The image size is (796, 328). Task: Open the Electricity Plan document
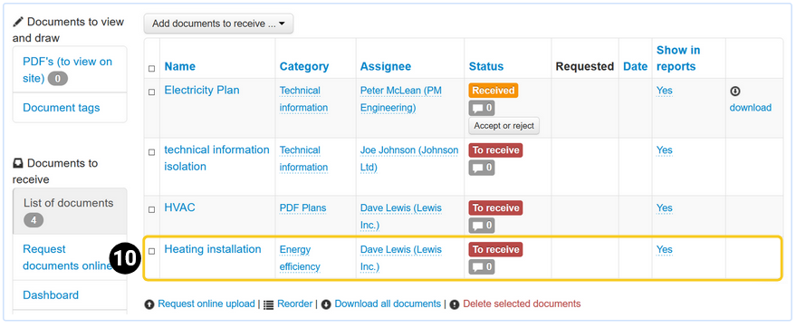(202, 91)
